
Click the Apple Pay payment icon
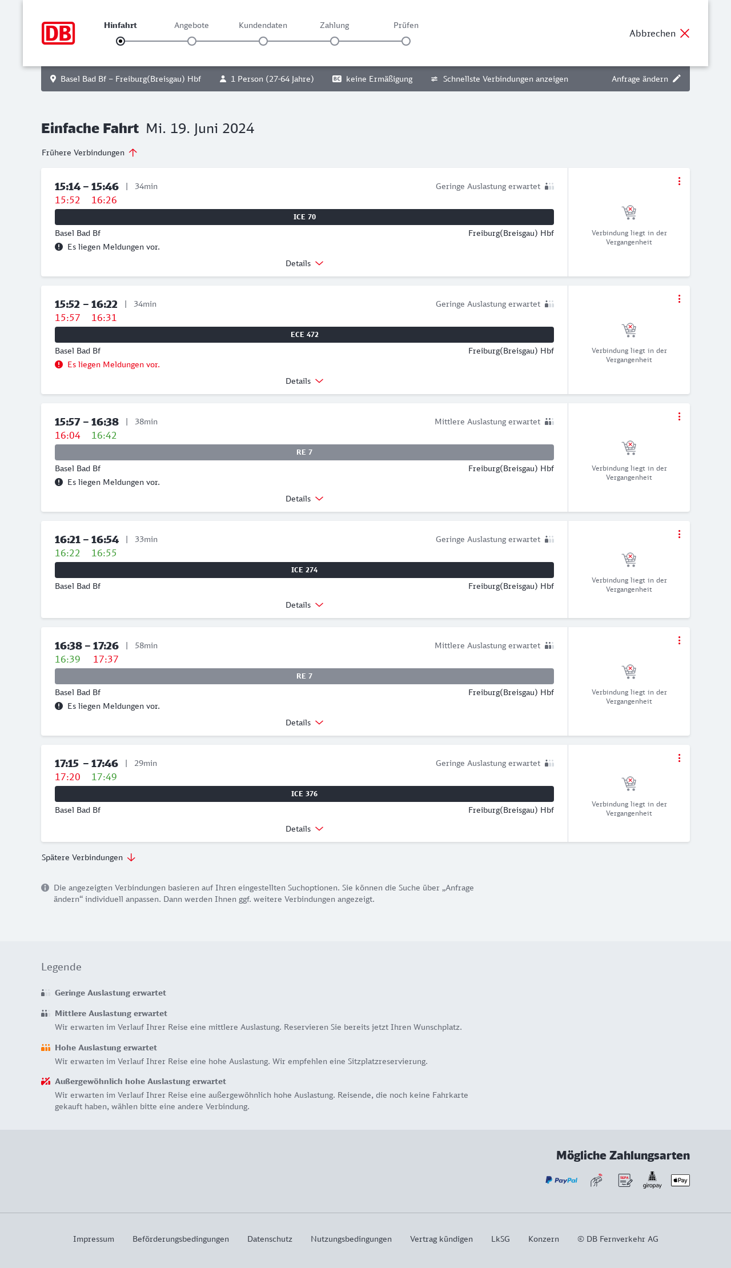pyautogui.click(x=680, y=1180)
